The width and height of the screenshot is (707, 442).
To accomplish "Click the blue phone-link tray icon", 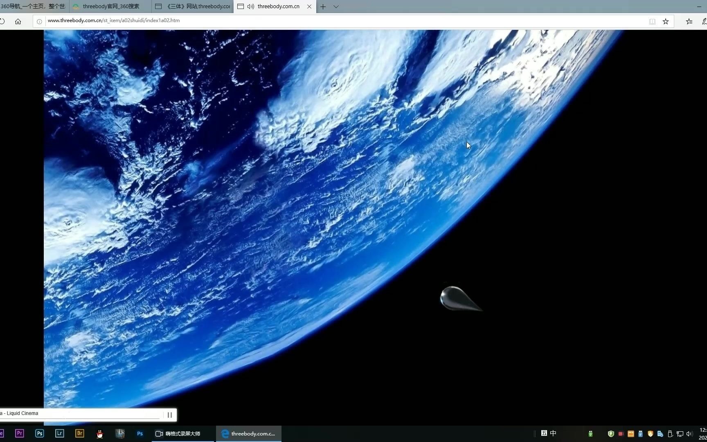I will coord(660,434).
